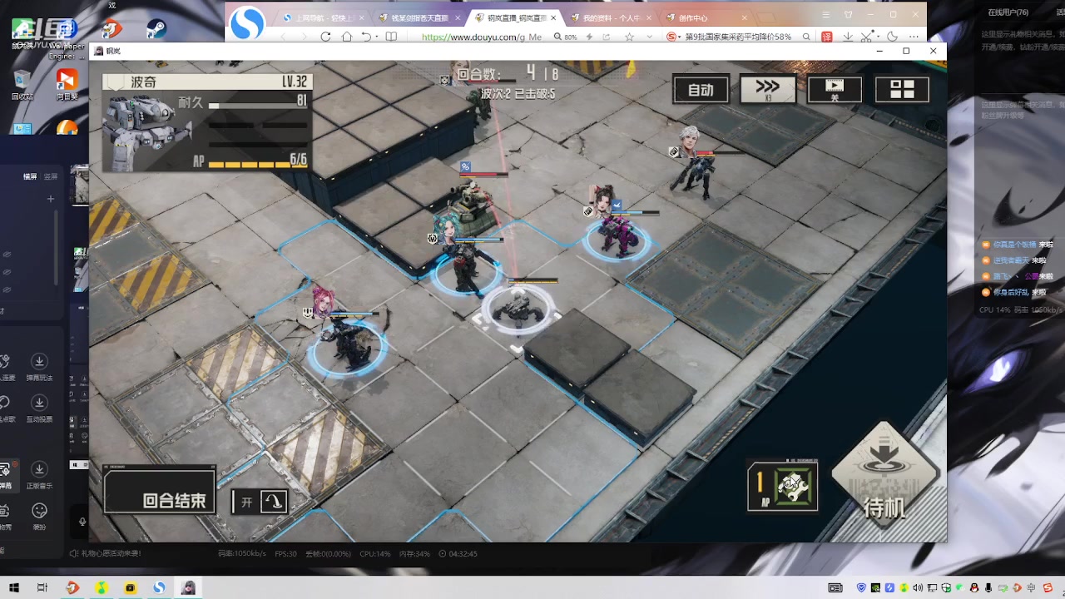Click the Sogou browser logo

(246, 23)
